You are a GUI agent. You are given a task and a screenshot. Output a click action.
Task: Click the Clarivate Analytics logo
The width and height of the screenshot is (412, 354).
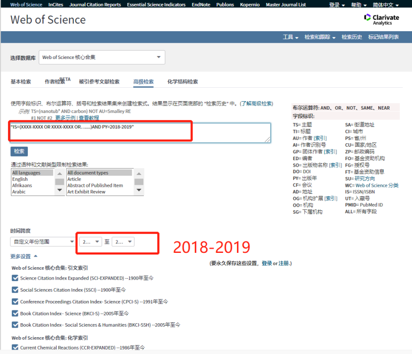point(382,20)
